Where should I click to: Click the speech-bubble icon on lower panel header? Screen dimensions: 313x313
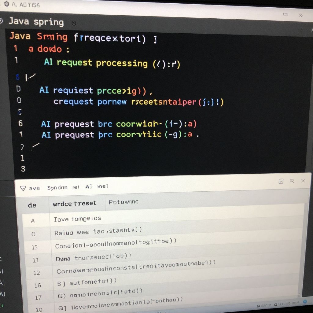click(292, 181)
